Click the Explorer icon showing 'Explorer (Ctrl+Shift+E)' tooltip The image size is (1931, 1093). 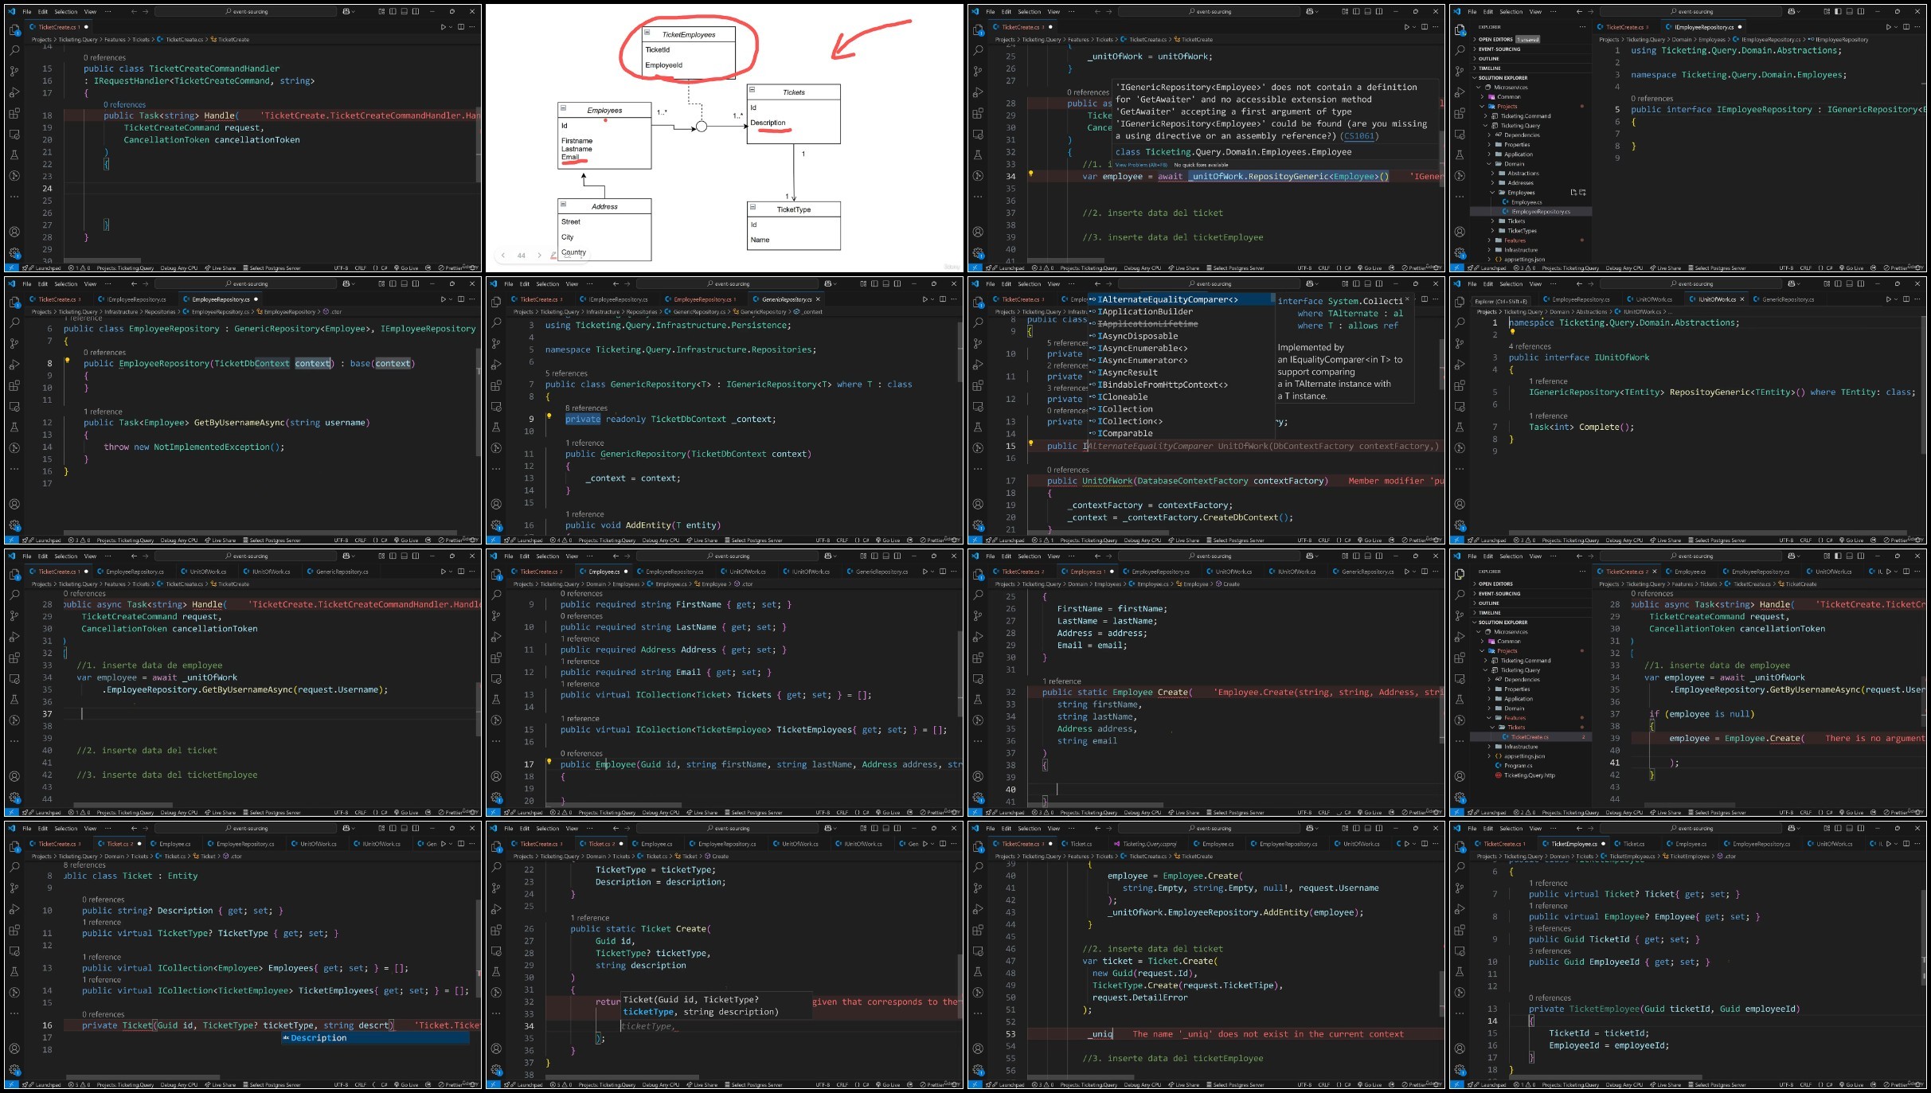point(1460,302)
